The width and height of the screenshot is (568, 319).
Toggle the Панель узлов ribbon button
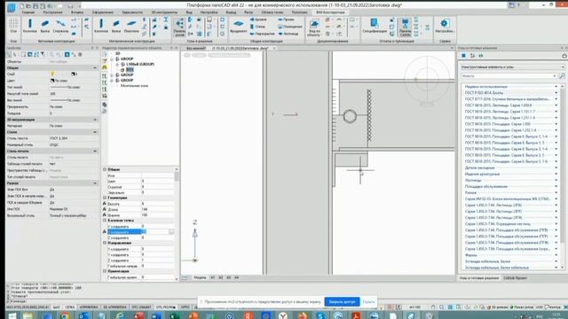[x=179, y=27]
